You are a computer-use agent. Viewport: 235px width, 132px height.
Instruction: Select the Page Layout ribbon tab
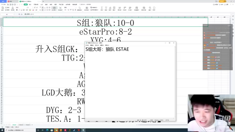(x=36, y=4)
